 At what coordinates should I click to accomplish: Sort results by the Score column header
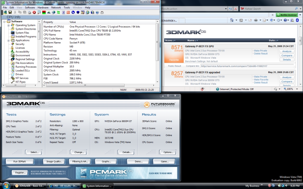170,41
